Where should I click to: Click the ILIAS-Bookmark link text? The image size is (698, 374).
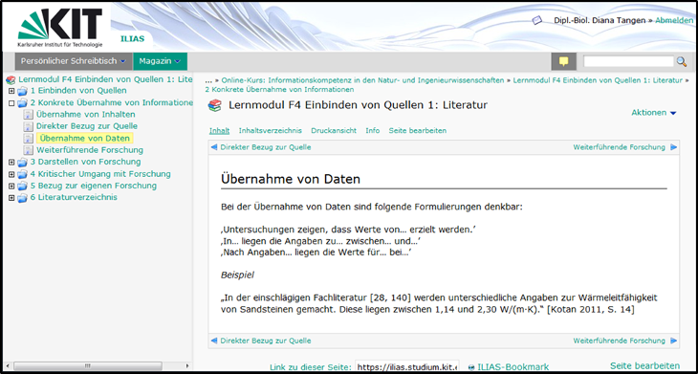pos(513,367)
